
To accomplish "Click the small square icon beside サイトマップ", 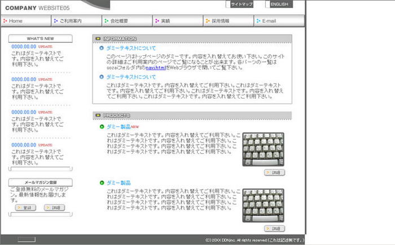I will tap(228, 5).
